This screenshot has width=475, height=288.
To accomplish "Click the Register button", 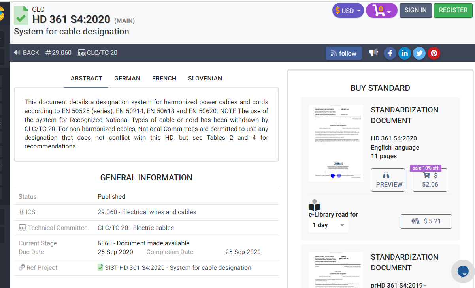I will click(x=453, y=10).
